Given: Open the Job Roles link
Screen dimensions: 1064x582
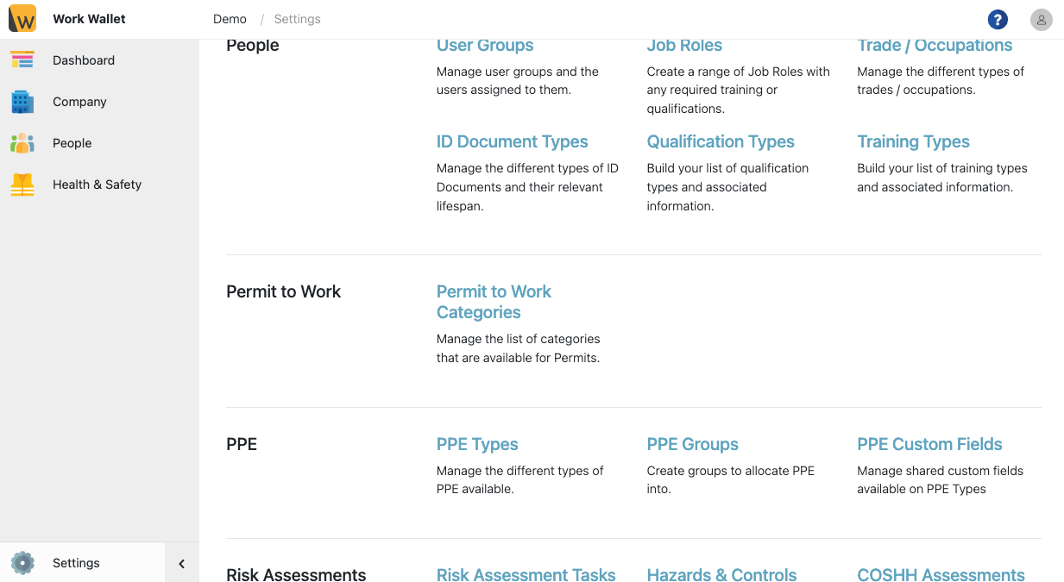Looking at the screenshot, I should point(684,46).
